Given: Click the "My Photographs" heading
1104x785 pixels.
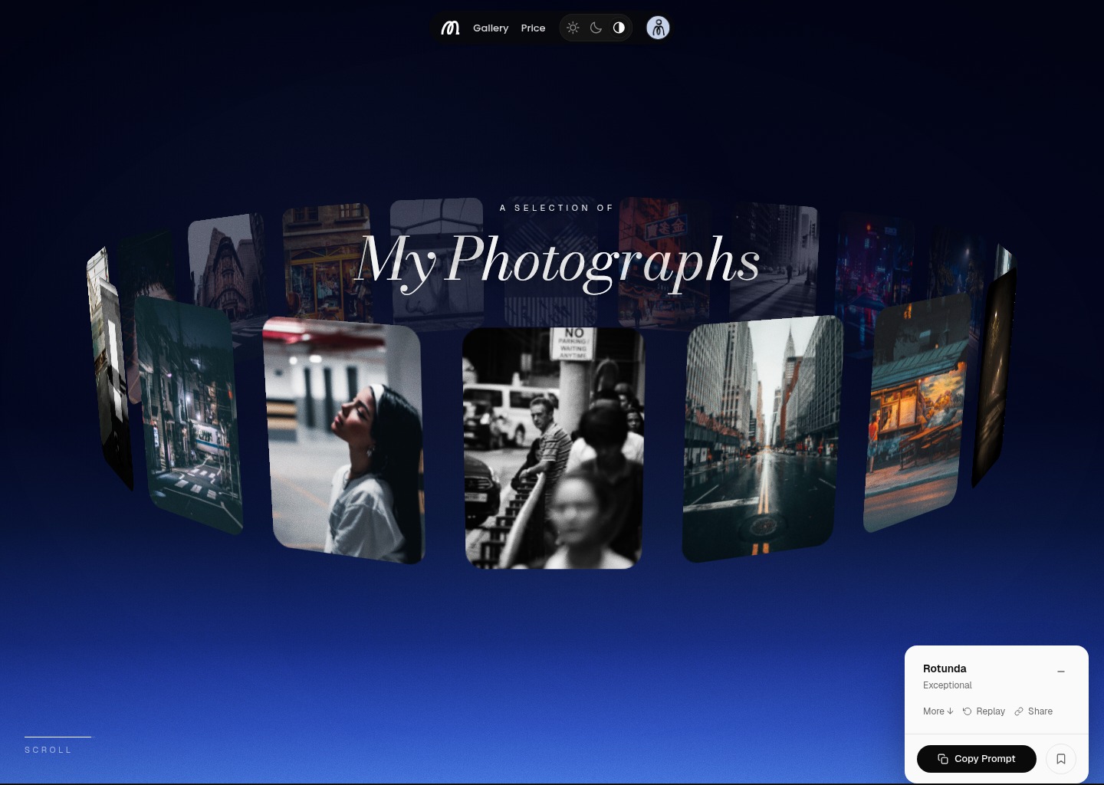Looking at the screenshot, I should [x=558, y=261].
